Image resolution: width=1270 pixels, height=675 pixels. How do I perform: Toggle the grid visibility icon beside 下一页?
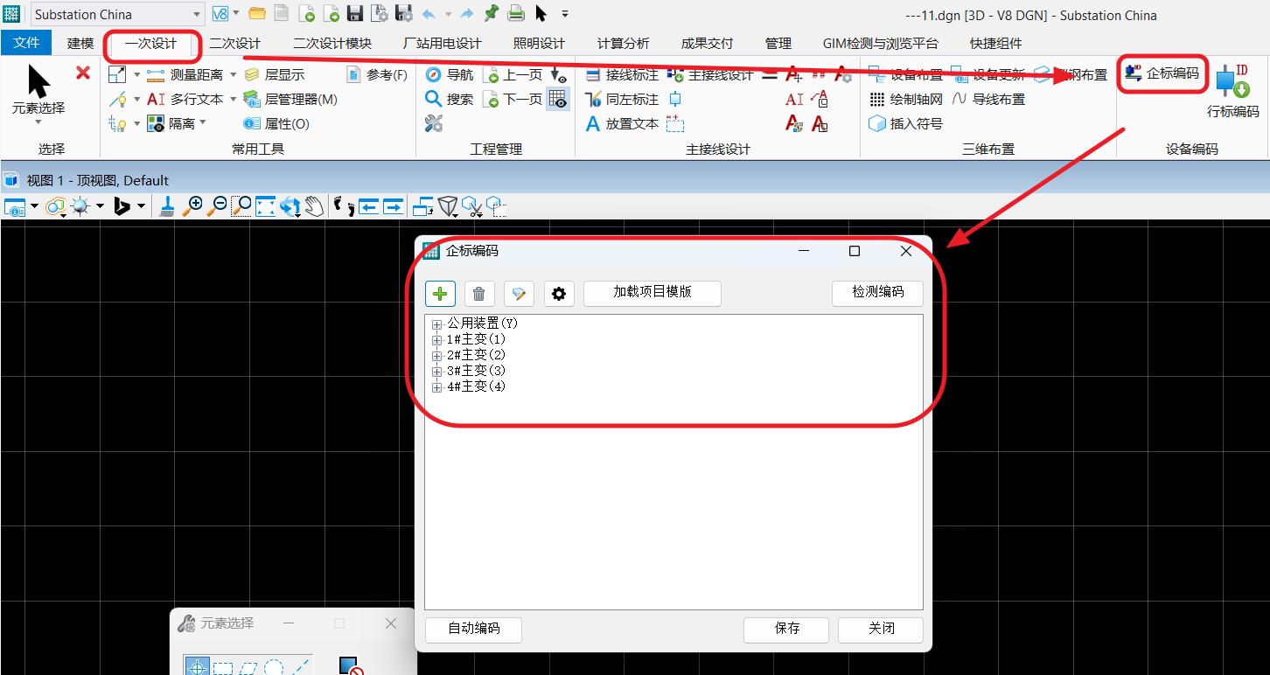(x=558, y=100)
